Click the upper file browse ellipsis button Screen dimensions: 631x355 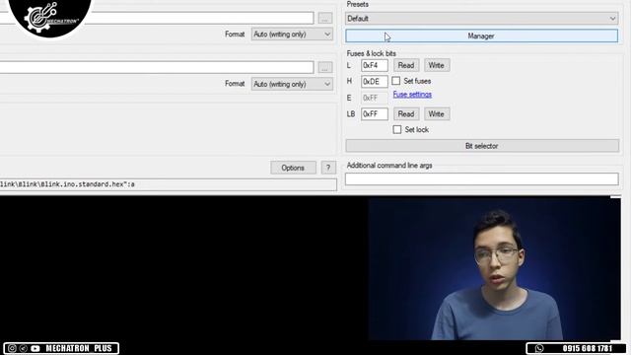point(325,18)
